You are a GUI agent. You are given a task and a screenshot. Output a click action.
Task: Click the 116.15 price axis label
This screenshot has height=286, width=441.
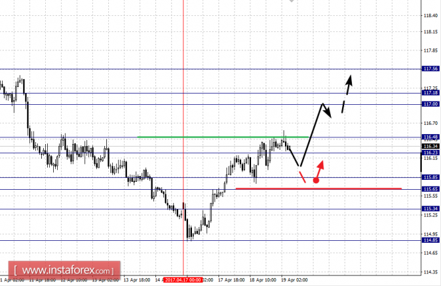tap(430, 159)
